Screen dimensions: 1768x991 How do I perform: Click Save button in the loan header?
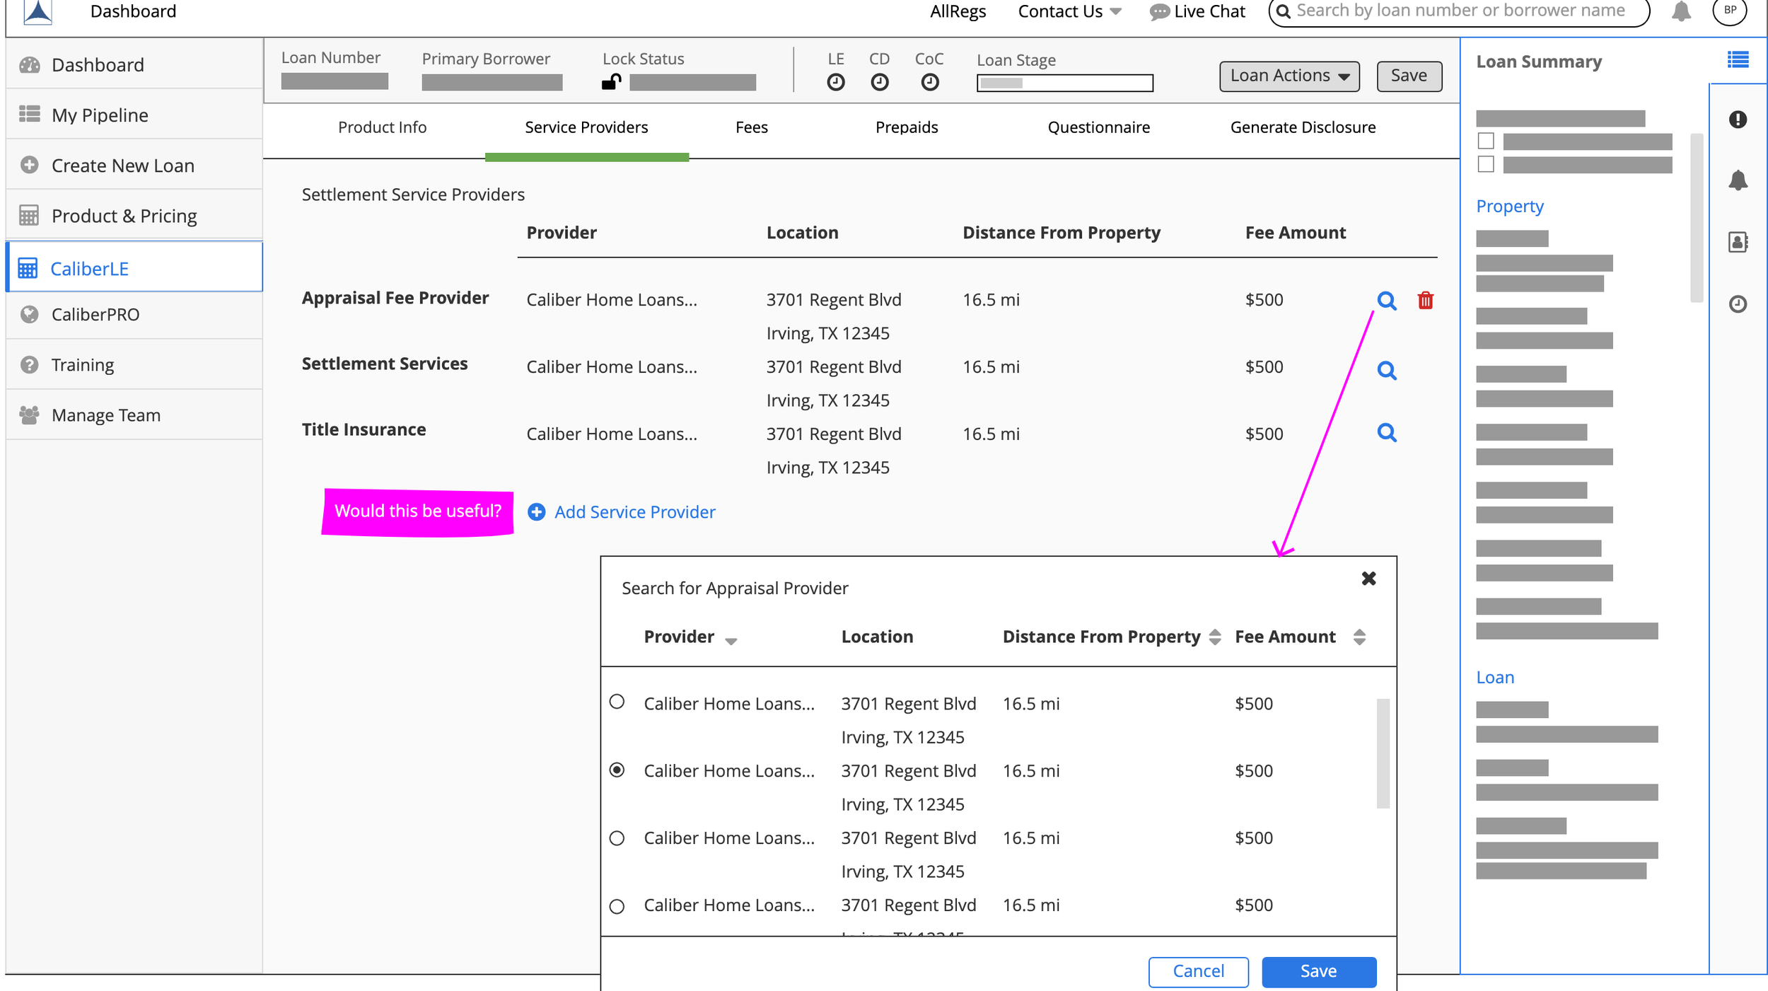pyautogui.click(x=1409, y=76)
